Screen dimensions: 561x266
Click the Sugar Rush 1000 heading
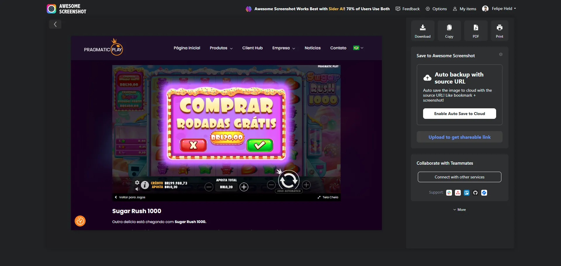coord(137,211)
